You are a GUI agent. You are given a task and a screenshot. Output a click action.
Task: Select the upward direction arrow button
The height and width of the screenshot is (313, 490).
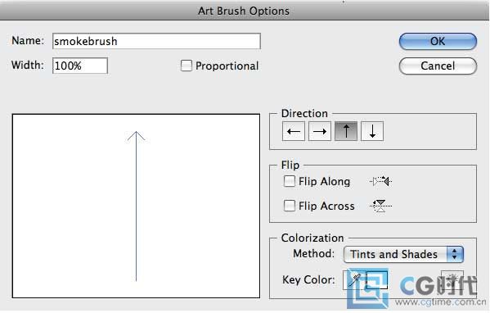point(346,131)
